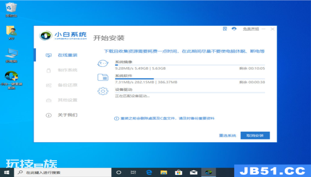The width and height of the screenshot is (311, 177).
Task: Click the 重选系统 link
Action: click(227, 135)
